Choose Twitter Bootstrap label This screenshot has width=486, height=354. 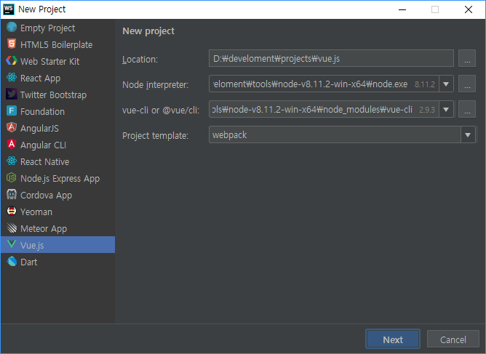pos(53,95)
